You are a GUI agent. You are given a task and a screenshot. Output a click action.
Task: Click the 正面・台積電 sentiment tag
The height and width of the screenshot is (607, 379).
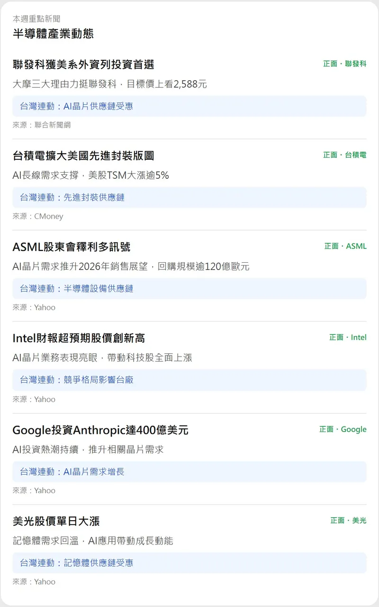click(344, 155)
